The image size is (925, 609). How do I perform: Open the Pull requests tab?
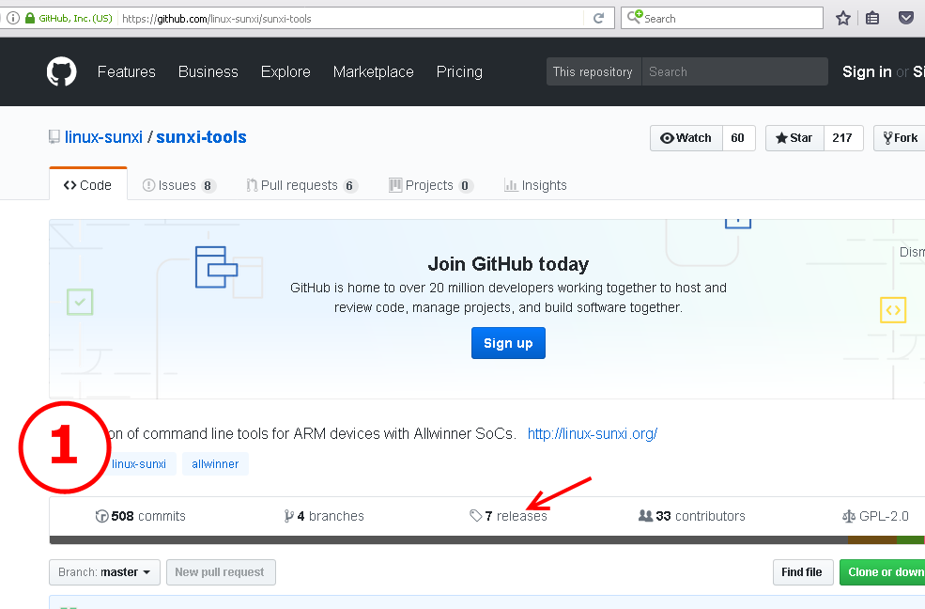coord(301,185)
